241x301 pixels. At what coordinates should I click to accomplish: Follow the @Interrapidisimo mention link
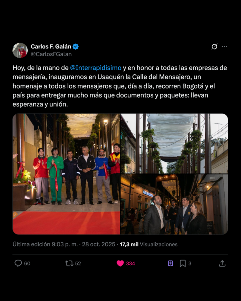tap(96, 68)
